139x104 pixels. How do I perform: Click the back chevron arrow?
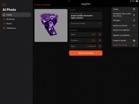point(34,5)
